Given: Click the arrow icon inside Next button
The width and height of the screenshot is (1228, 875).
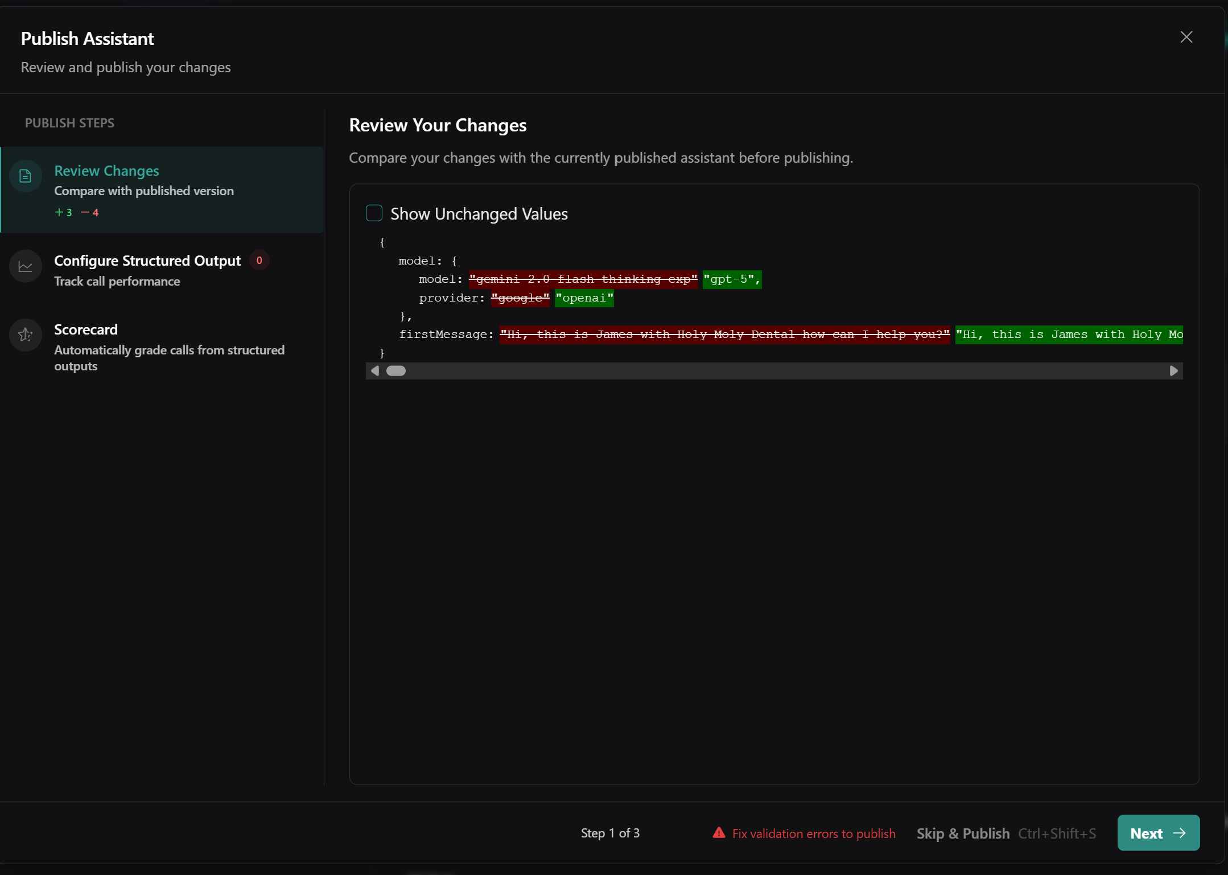Looking at the screenshot, I should 1180,833.
